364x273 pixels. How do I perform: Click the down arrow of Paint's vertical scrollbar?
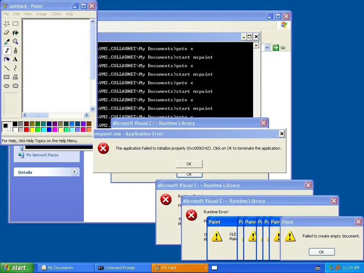click(92, 109)
